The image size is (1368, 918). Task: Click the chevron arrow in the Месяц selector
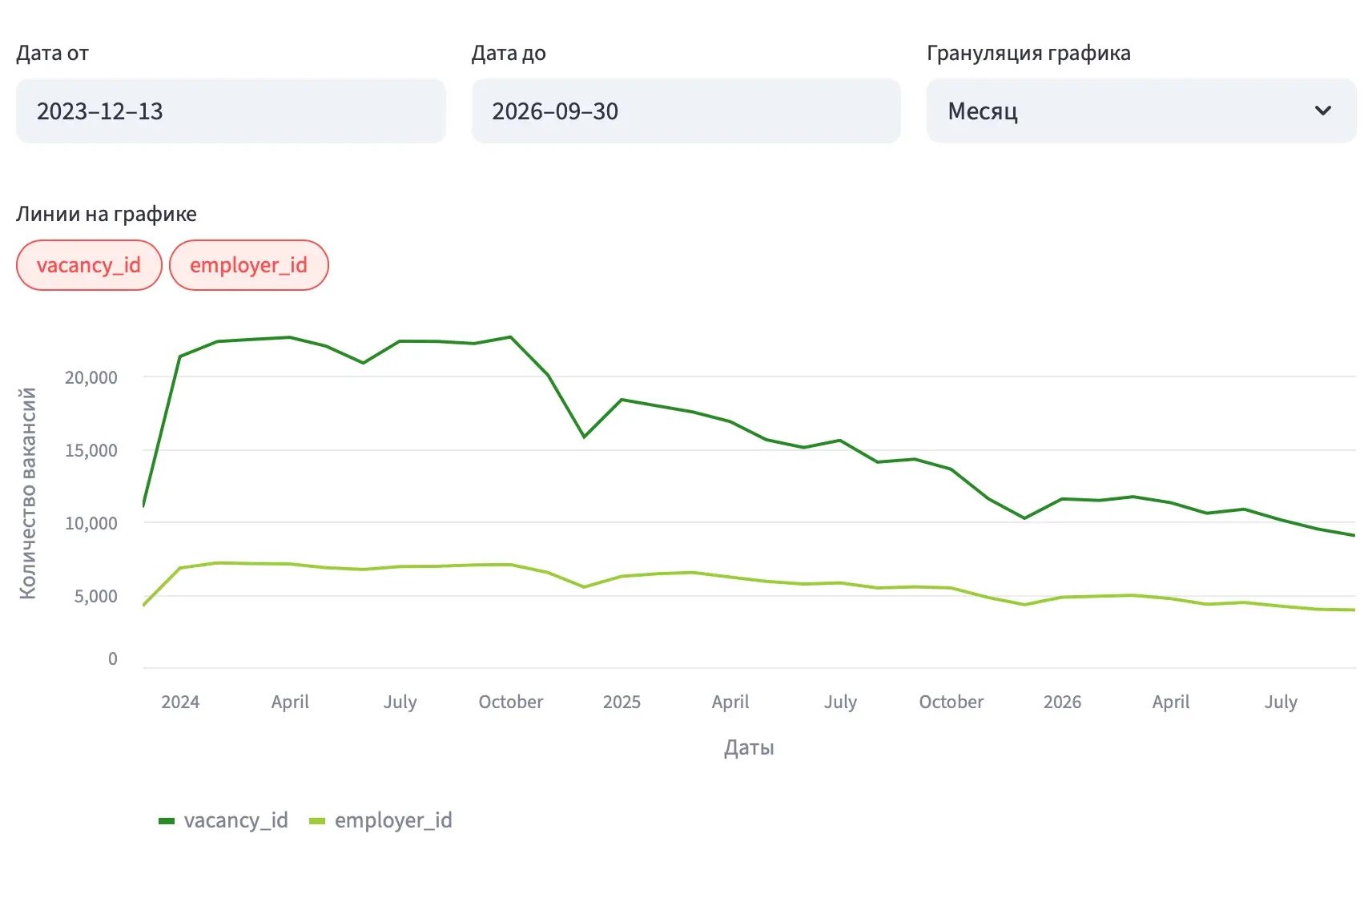(1323, 111)
